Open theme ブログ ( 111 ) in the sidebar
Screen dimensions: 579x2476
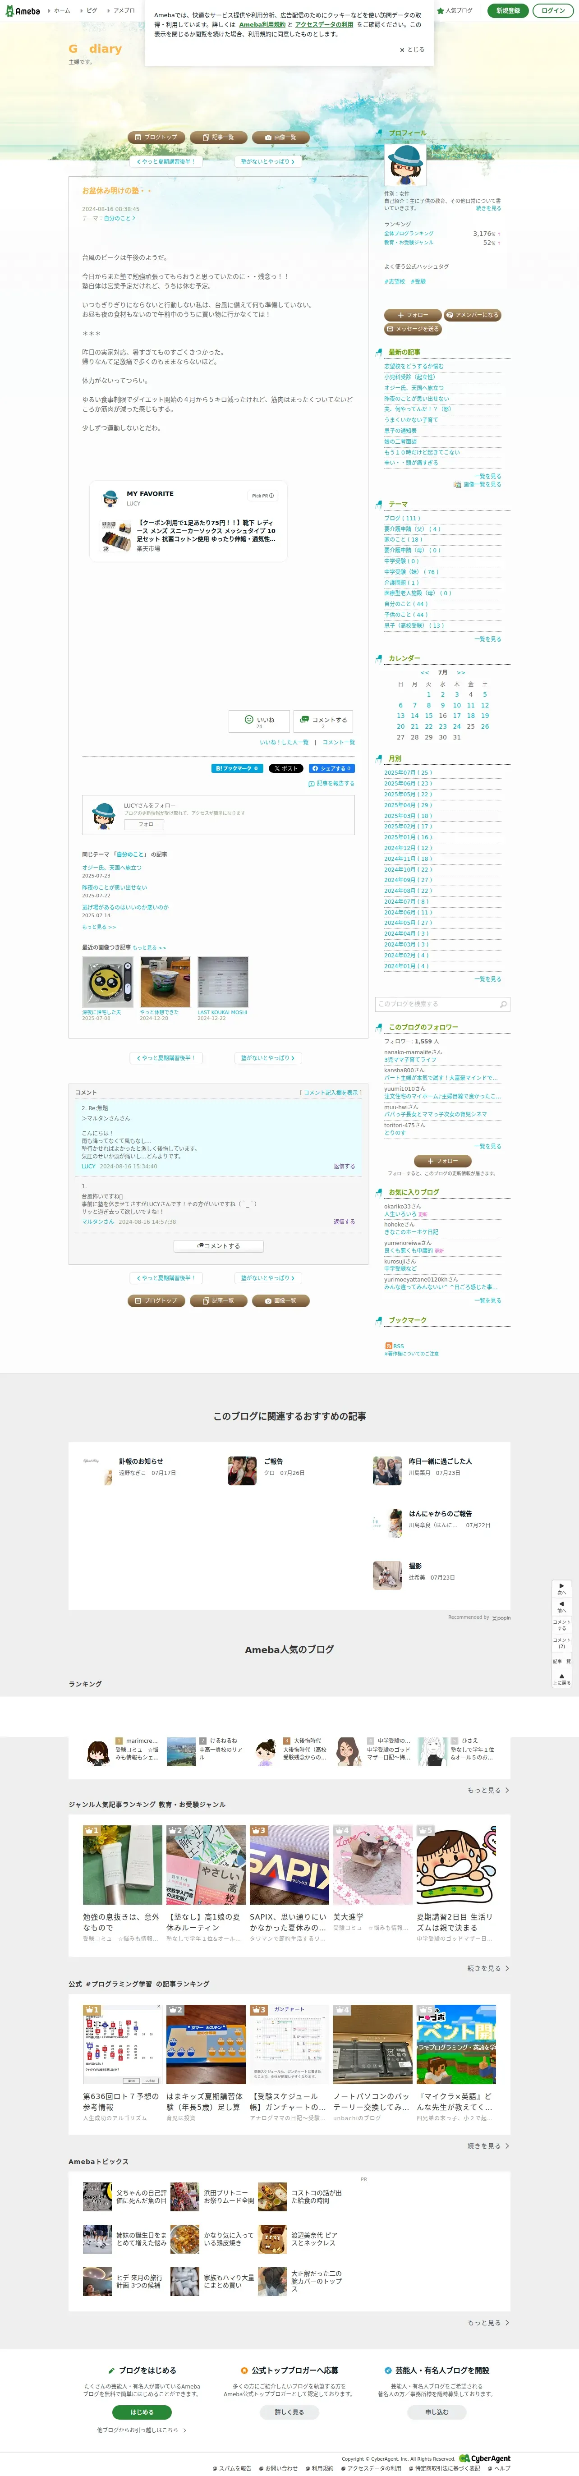[x=402, y=518]
